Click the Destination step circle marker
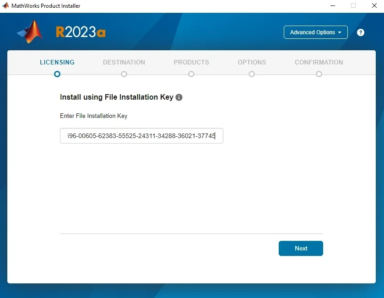Image resolution: width=384 pixels, height=298 pixels. 124,74
